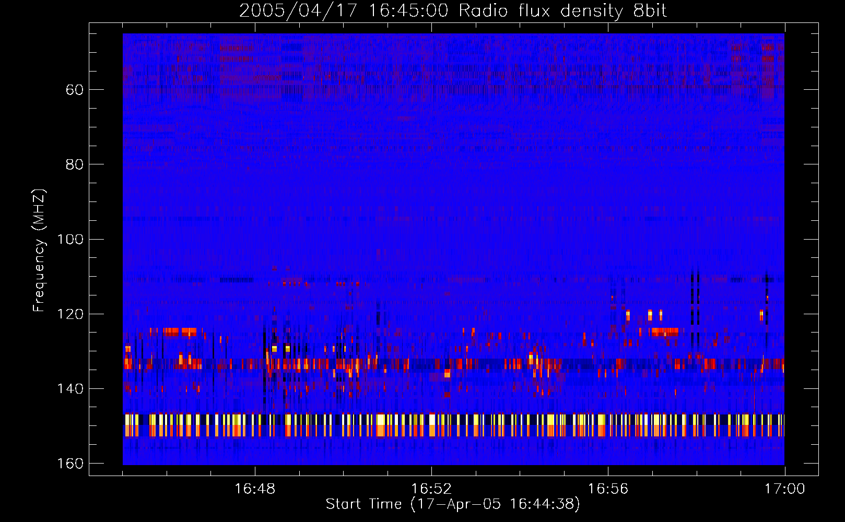Click the 16:48 time tick label

click(255, 489)
